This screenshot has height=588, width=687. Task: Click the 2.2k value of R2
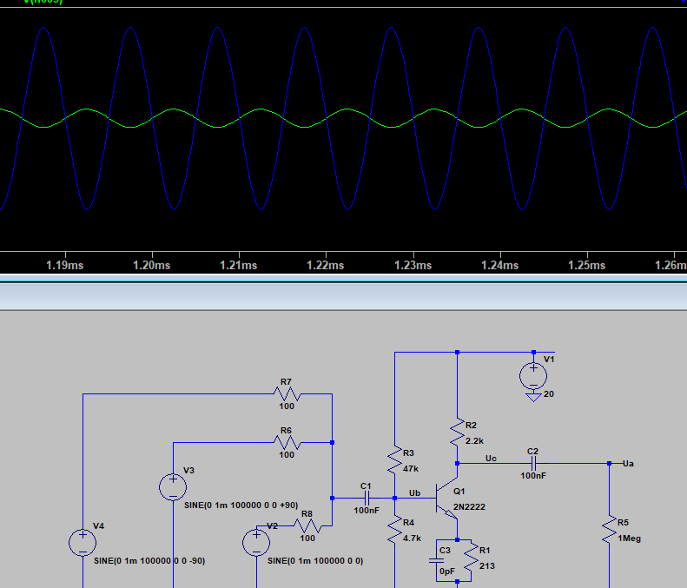click(x=474, y=441)
